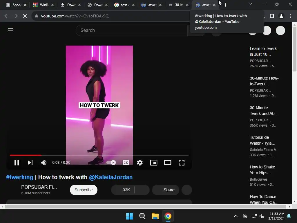This screenshot has height=223, width=297.
Task: Open YouTube hamburger guide menu
Action: 10,30
